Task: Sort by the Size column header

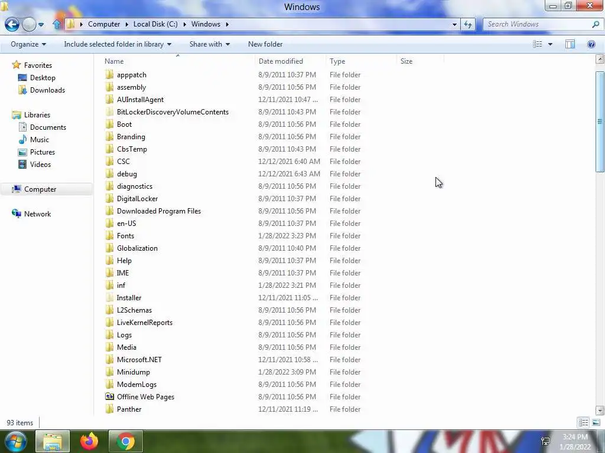Action: 406,61
